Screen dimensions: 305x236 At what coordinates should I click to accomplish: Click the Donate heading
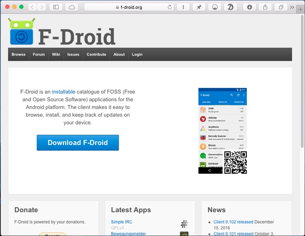coord(26,210)
